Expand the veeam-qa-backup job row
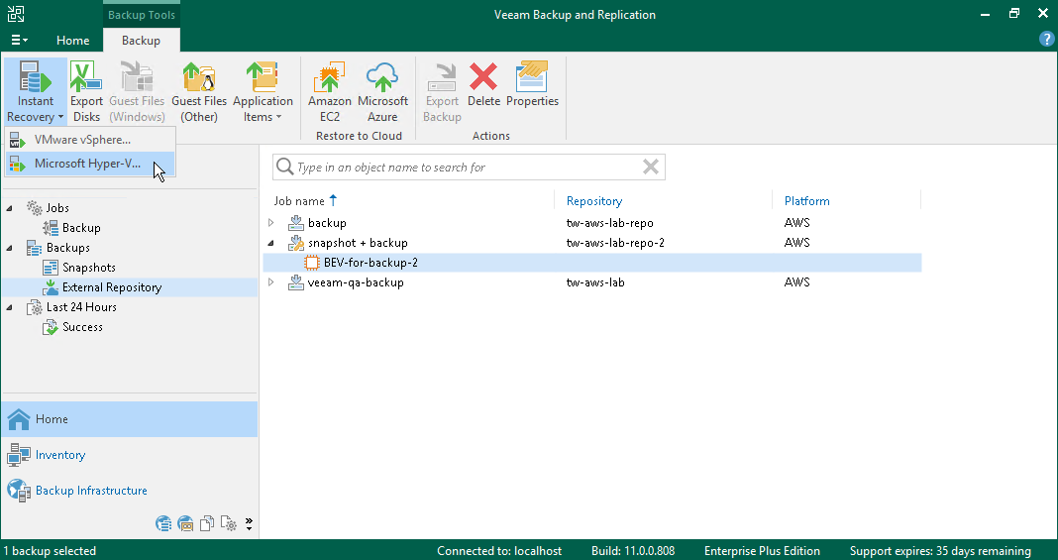The width and height of the screenshot is (1058, 560). tap(271, 282)
